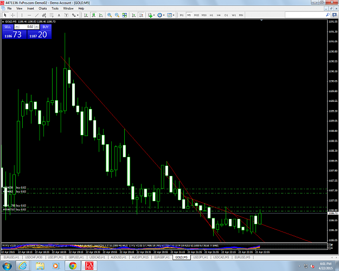Open the Tools menu
Screen dimensions: 339x271
coord(55,9)
